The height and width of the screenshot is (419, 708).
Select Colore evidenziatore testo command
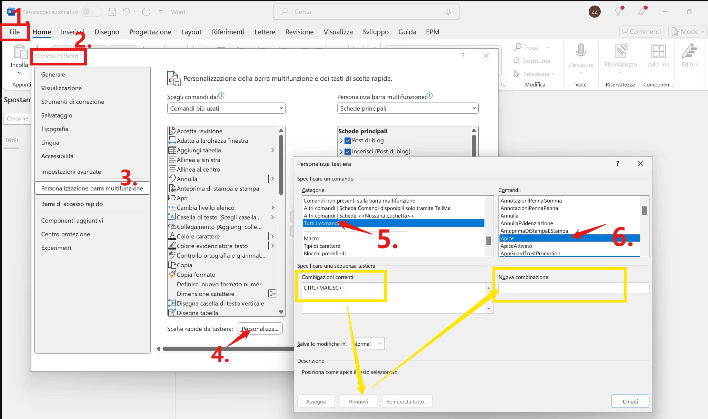coord(223,246)
